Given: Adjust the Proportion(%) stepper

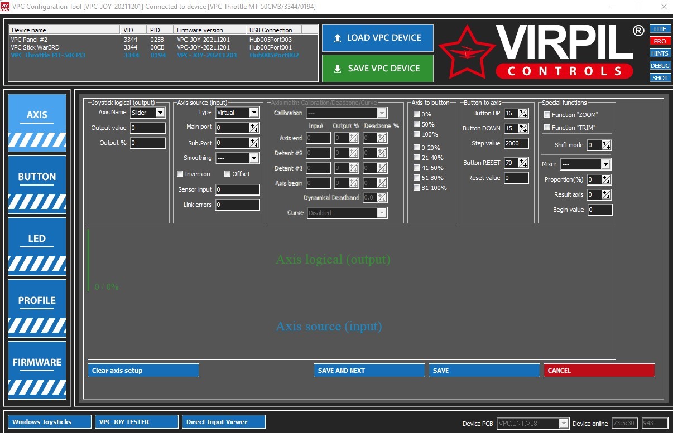Looking at the screenshot, I should 607,179.
